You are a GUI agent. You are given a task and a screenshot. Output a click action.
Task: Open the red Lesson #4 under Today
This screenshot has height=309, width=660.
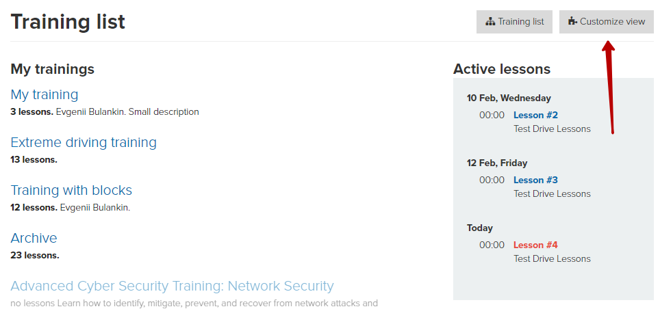pos(535,245)
